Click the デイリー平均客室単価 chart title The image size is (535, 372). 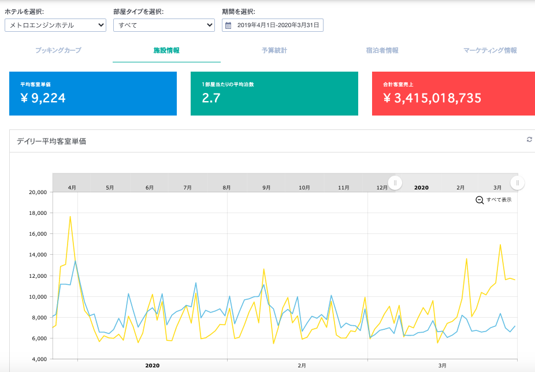(51, 142)
